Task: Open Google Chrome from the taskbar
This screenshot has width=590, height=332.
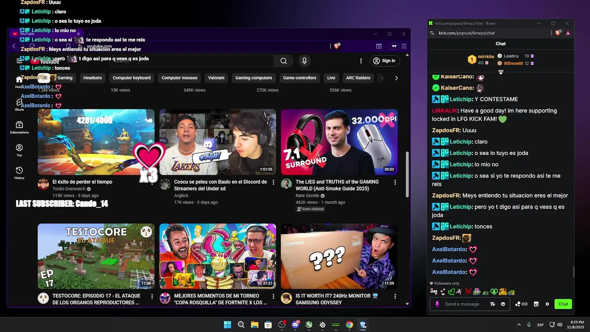Action: click(x=349, y=325)
